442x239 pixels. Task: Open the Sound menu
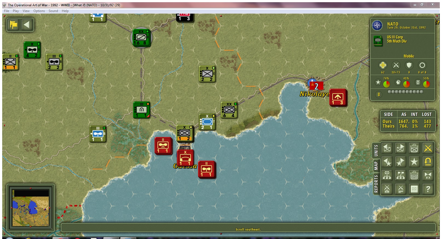pos(53,11)
